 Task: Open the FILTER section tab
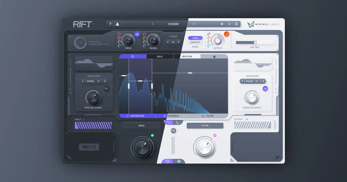point(207,116)
